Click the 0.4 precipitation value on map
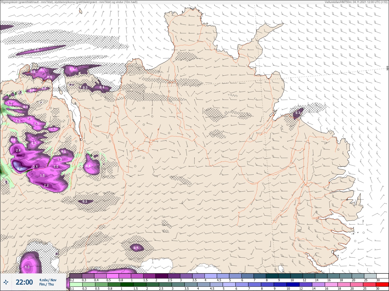 [x=102, y=87]
